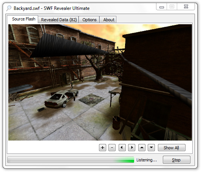The image size is (201, 172).
Task: Click the disabled maximize window button
Action: (x=172, y=6)
